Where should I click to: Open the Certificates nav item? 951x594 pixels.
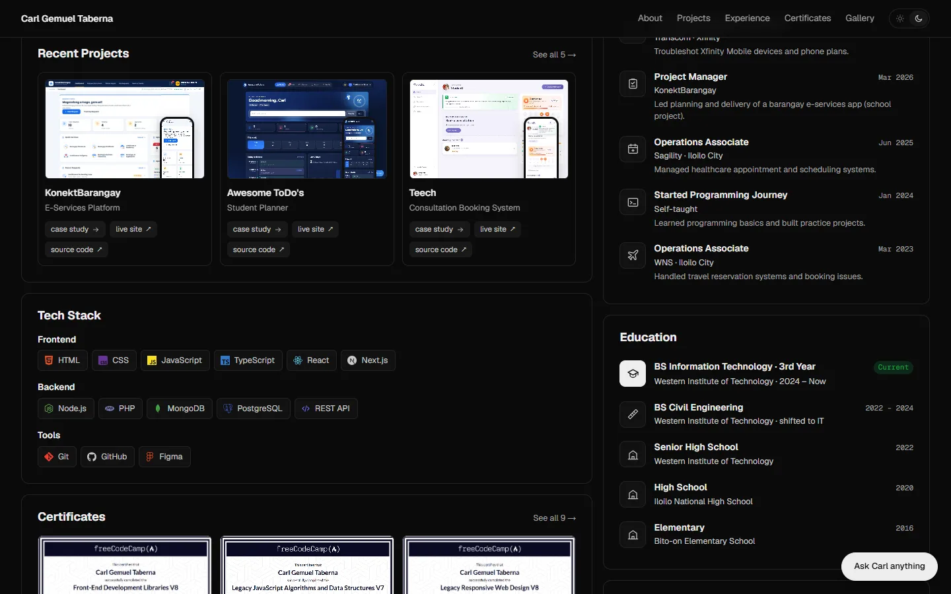808,18
